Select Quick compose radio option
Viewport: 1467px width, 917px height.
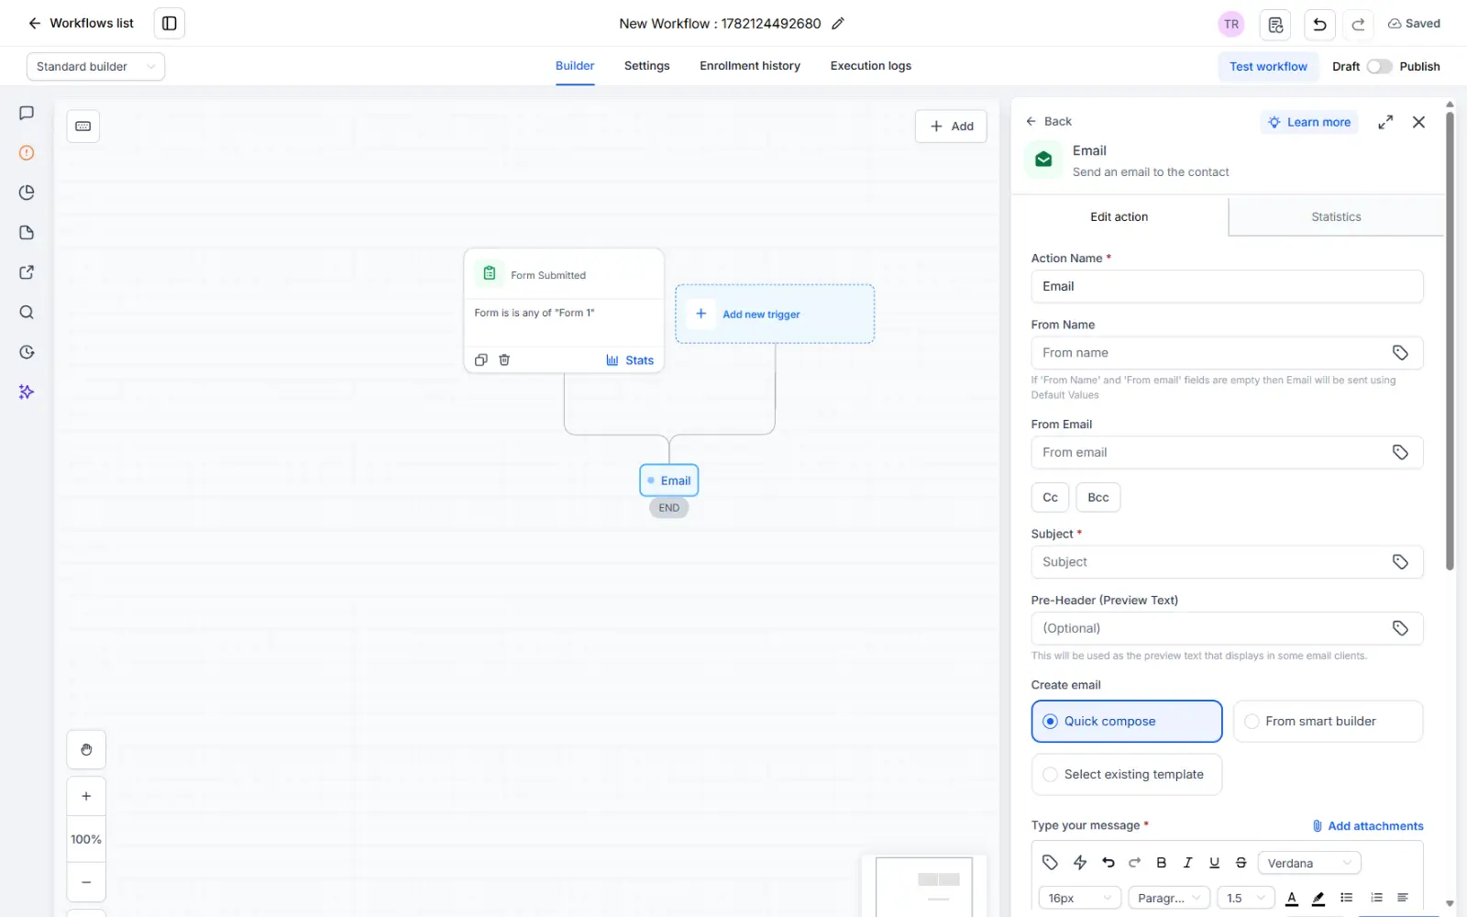click(x=1127, y=722)
